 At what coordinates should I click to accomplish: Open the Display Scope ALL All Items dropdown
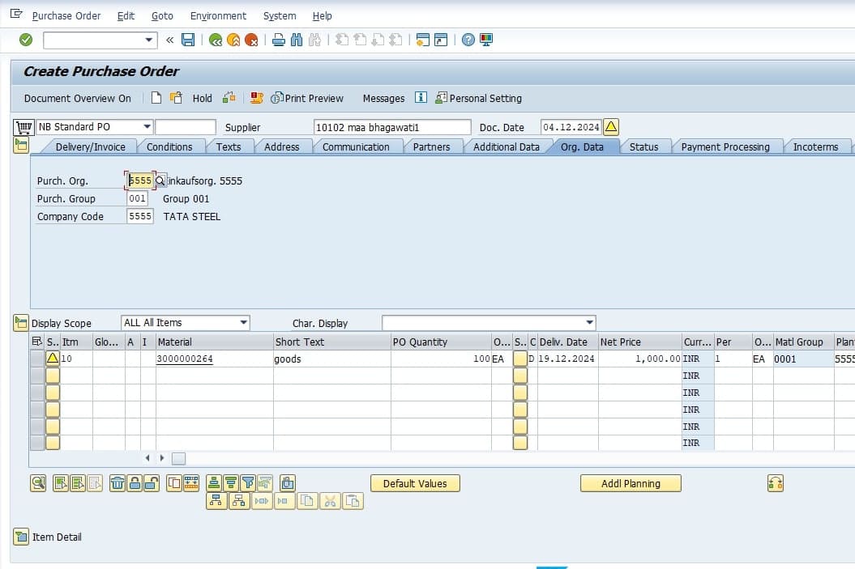[244, 322]
